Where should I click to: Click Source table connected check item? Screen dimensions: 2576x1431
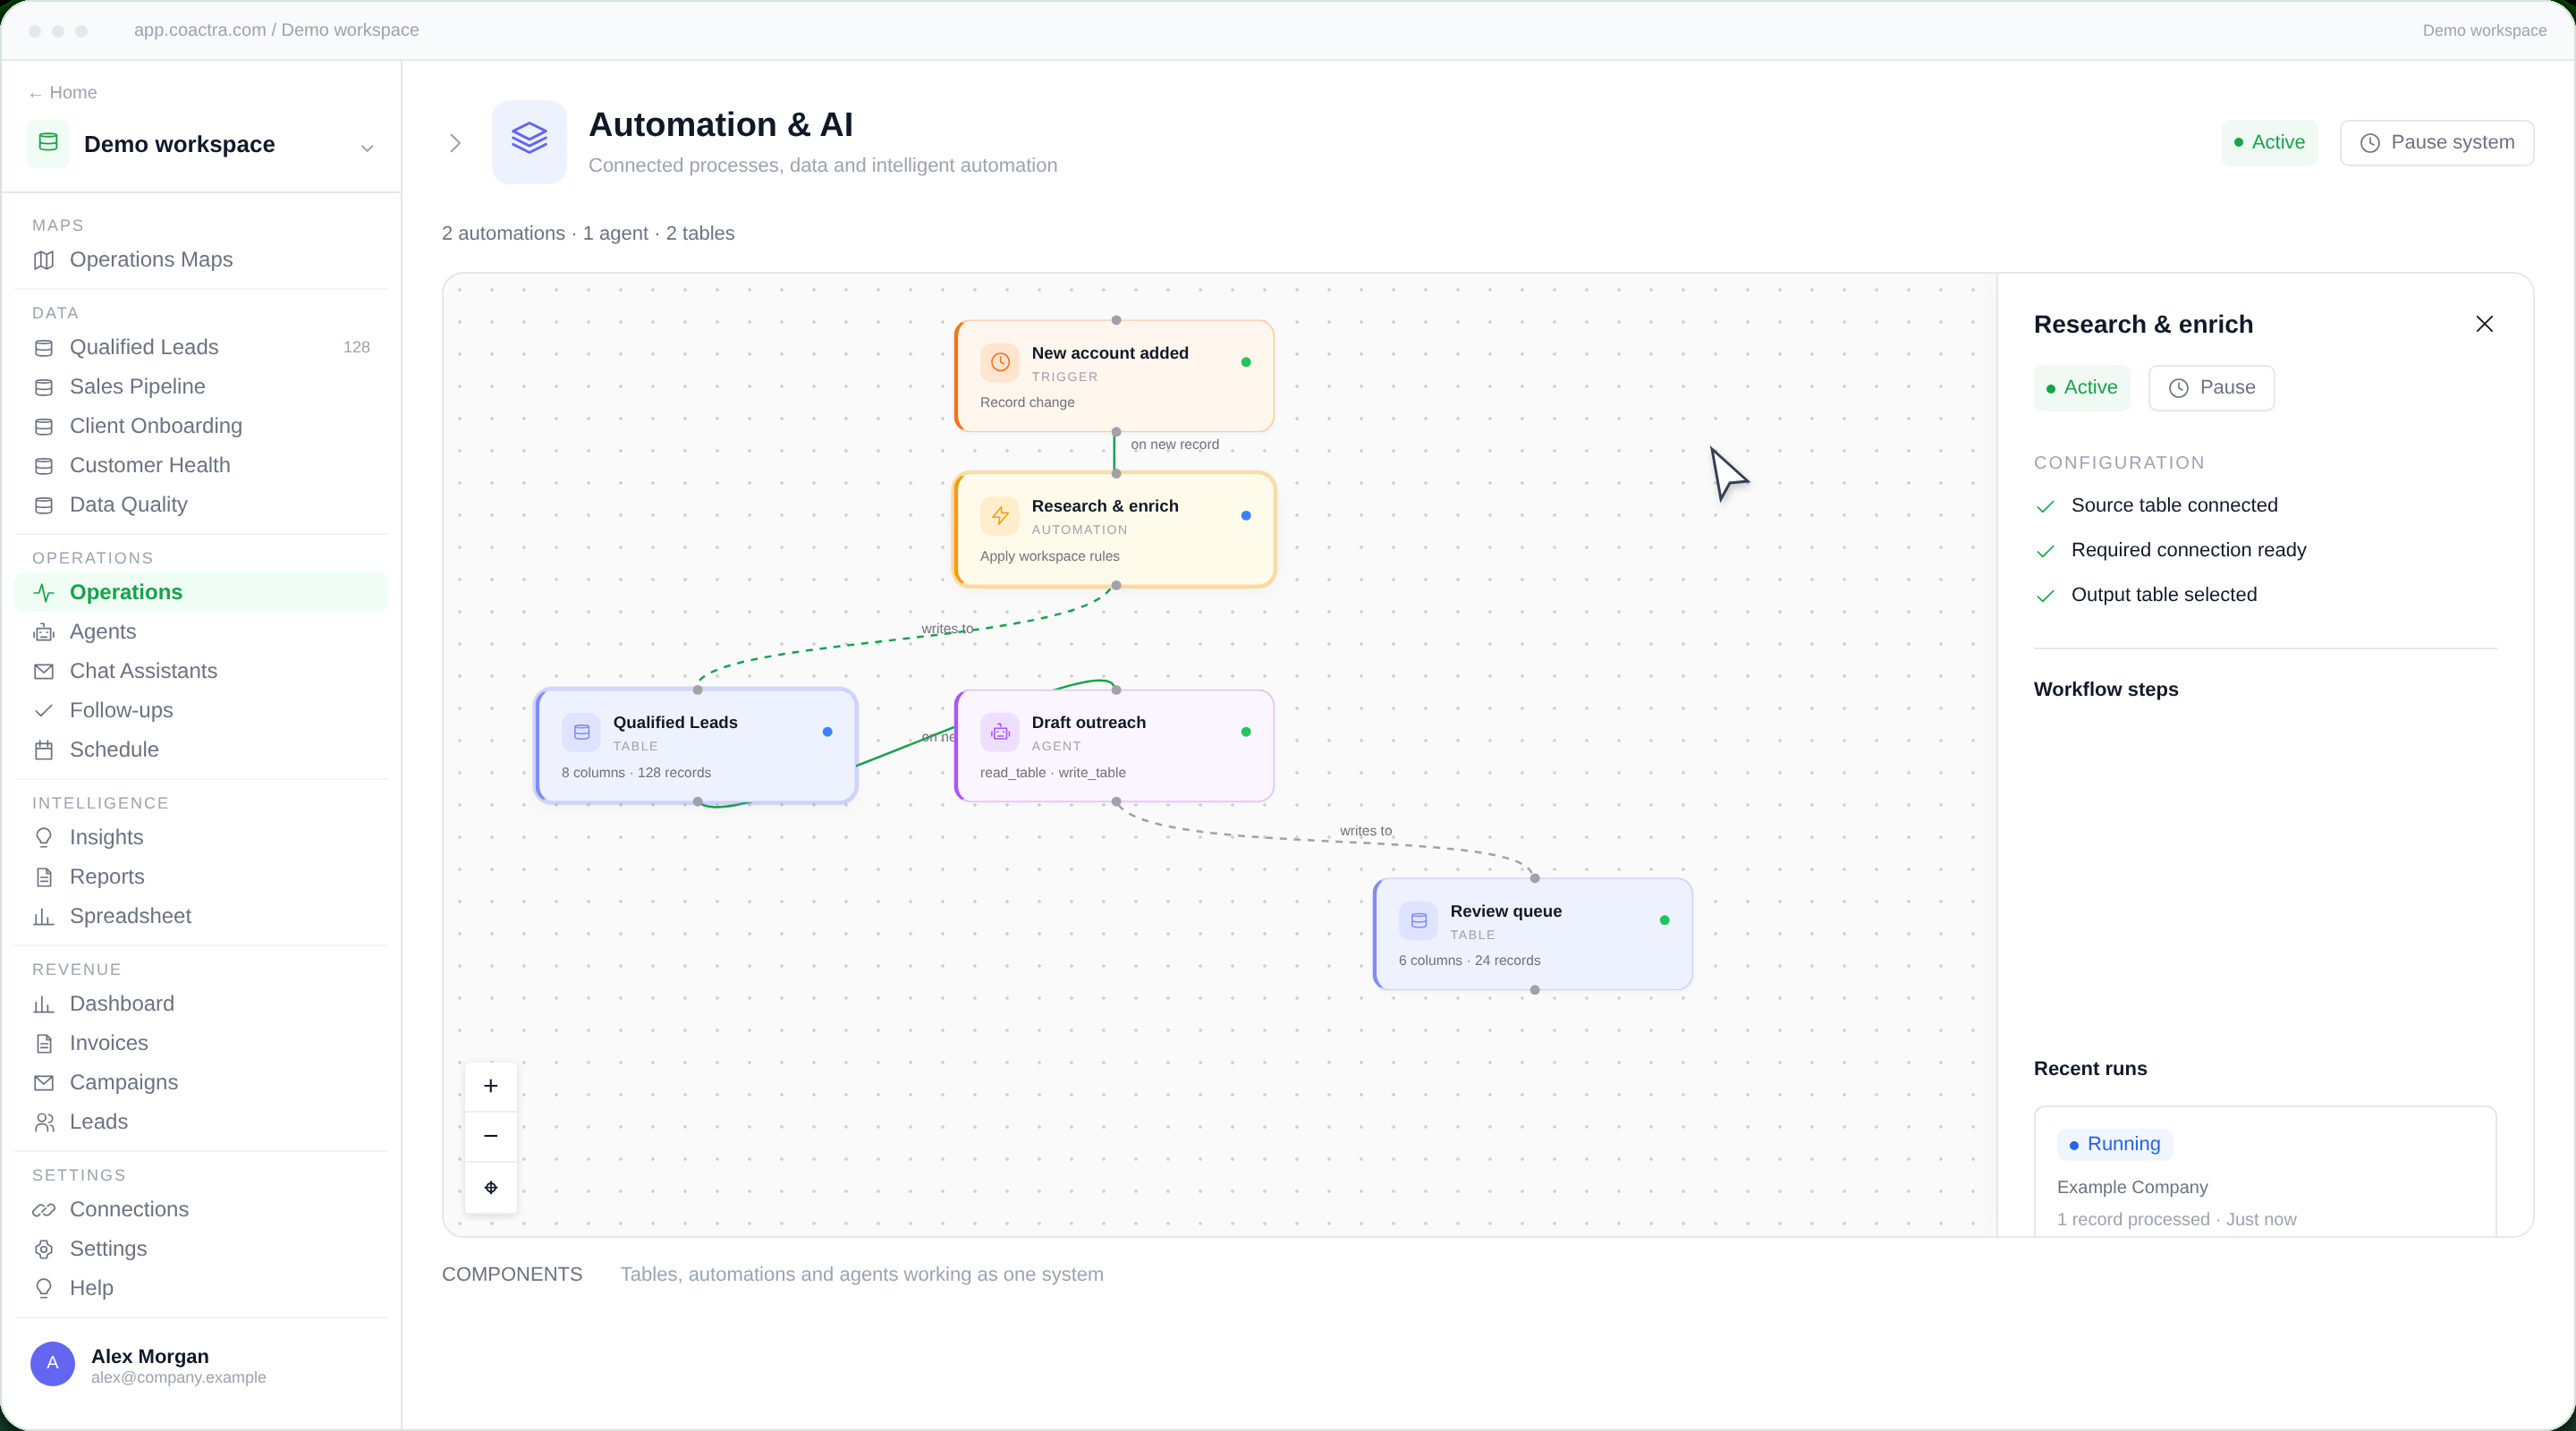(x=2156, y=506)
